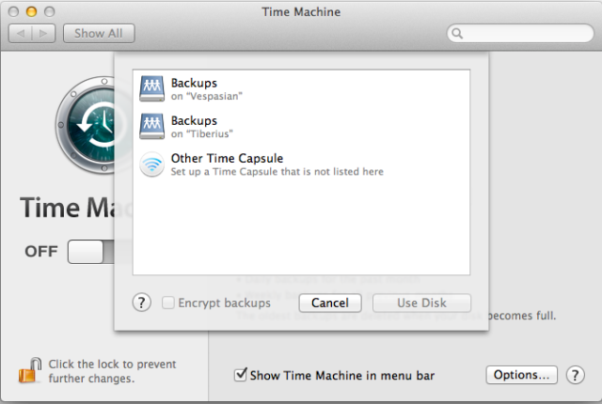
Task: Click the yellow minimize window button
Action: [x=31, y=11]
